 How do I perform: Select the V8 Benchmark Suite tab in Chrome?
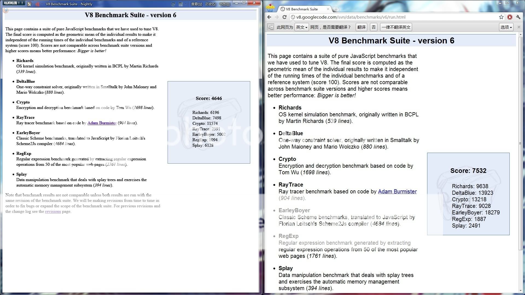coord(305,9)
